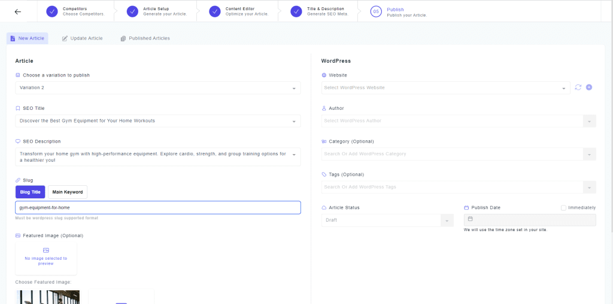Switch to the Update Article tab
Viewport: 613px width, 304px height.
(x=83, y=38)
